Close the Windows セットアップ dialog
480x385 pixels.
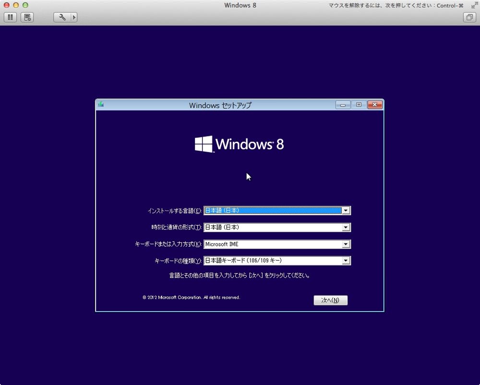(375, 105)
